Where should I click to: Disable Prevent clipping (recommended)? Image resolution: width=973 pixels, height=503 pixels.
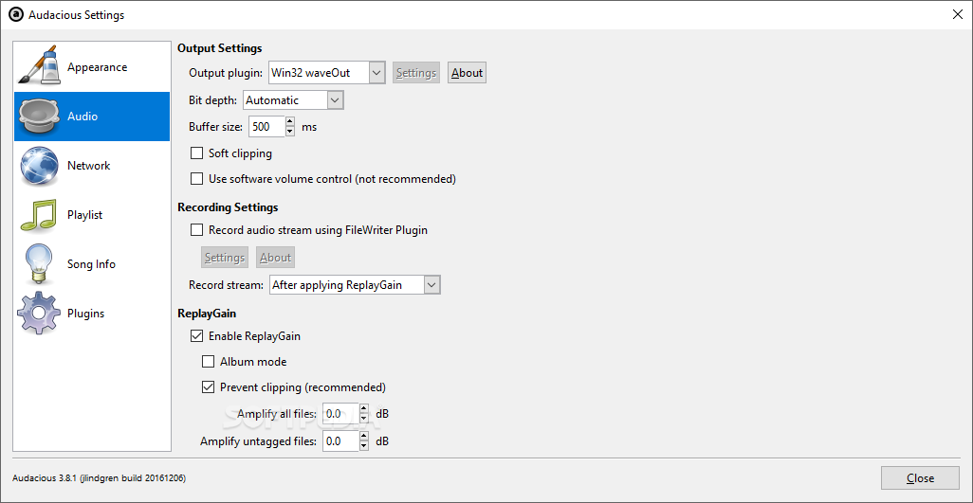pos(208,387)
